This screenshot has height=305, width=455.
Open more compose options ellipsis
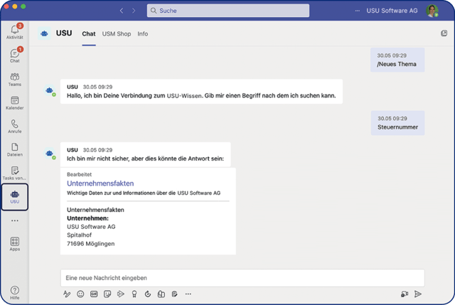click(188, 294)
